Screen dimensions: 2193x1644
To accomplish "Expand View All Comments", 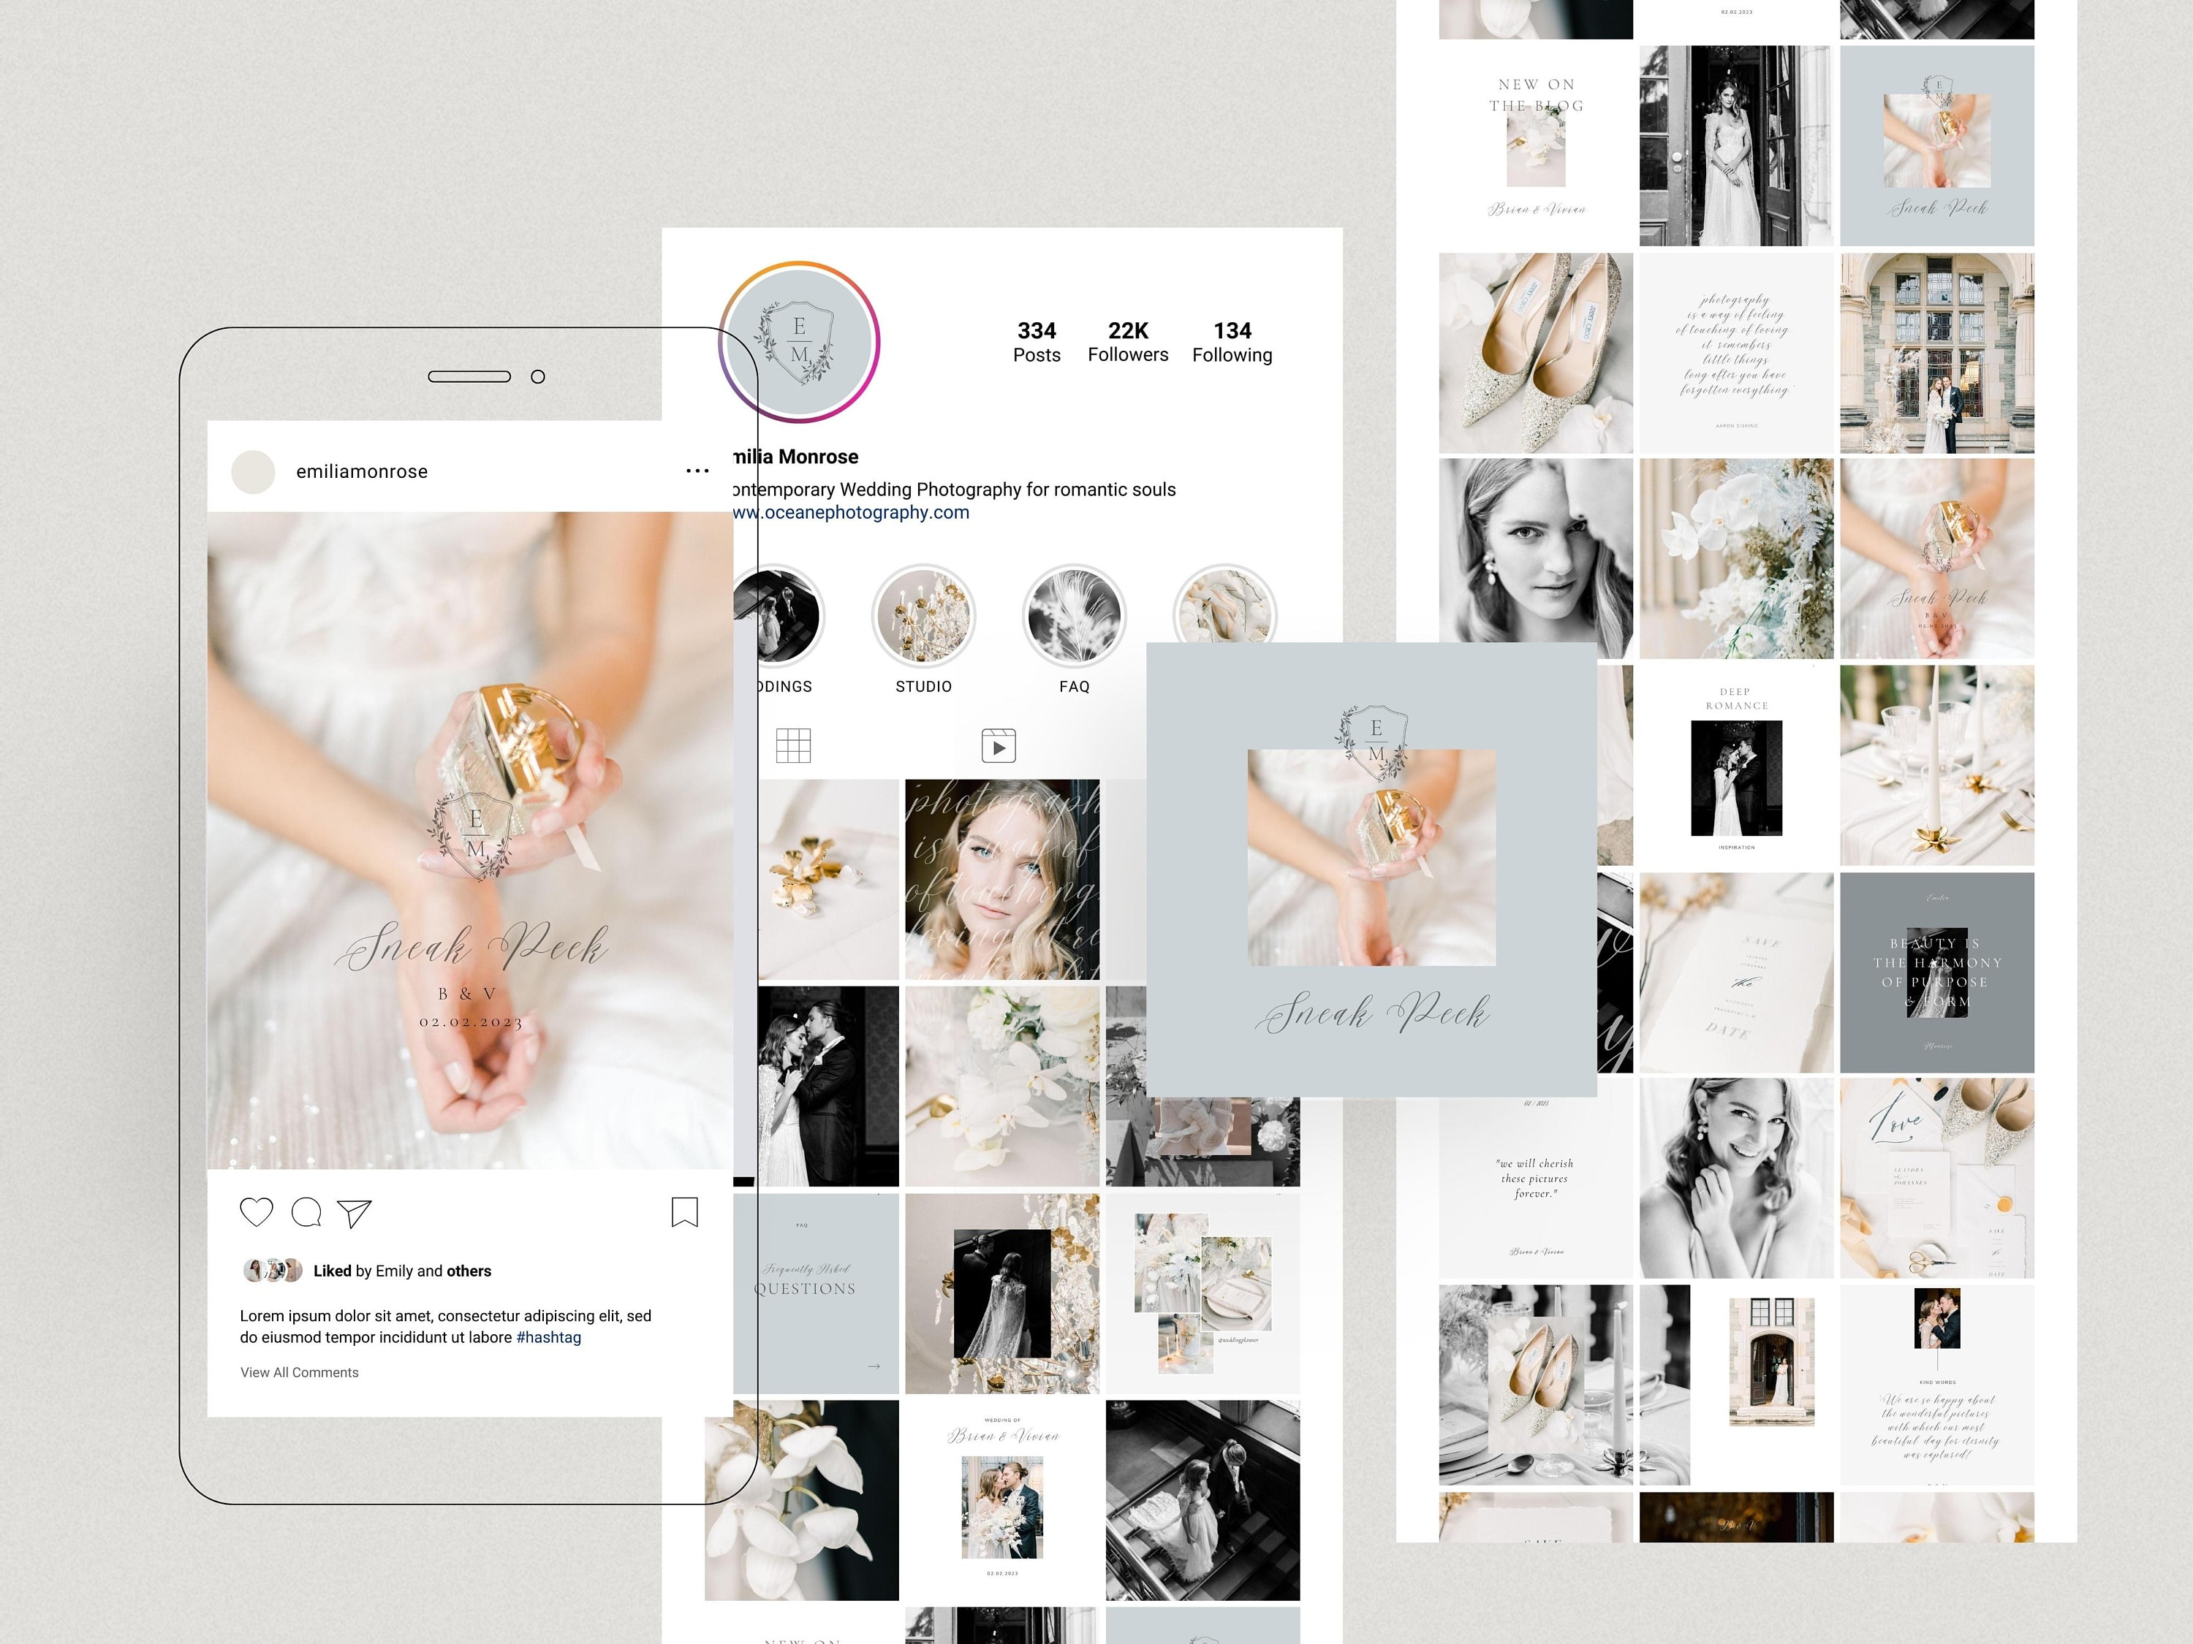I will pyautogui.click(x=300, y=1372).
